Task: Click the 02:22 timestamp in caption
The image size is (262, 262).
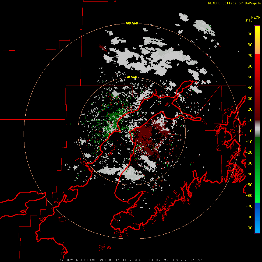Action: 195,260
